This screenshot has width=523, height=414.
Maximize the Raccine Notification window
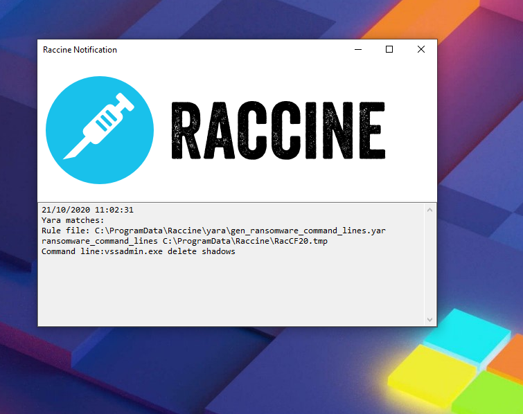click(389, 49)
